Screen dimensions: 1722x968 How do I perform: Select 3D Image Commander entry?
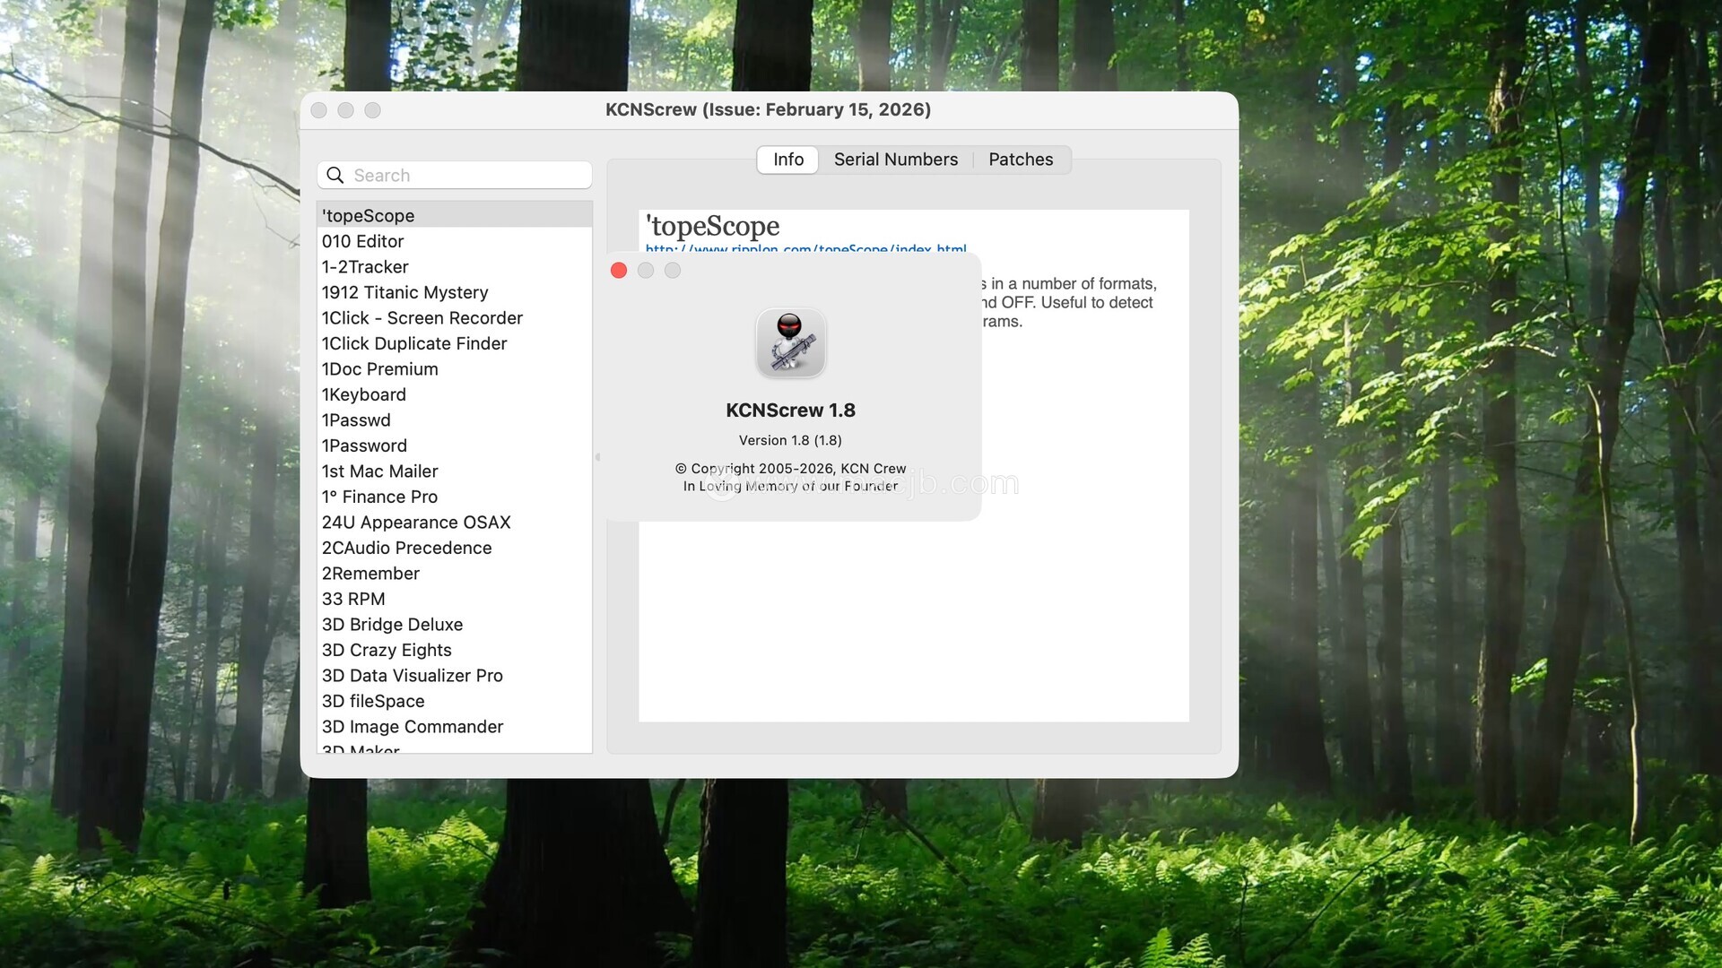click(x=412, y=727)
